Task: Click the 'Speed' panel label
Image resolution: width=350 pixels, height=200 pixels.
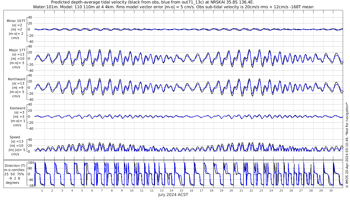Action: (x=15, y=137)
